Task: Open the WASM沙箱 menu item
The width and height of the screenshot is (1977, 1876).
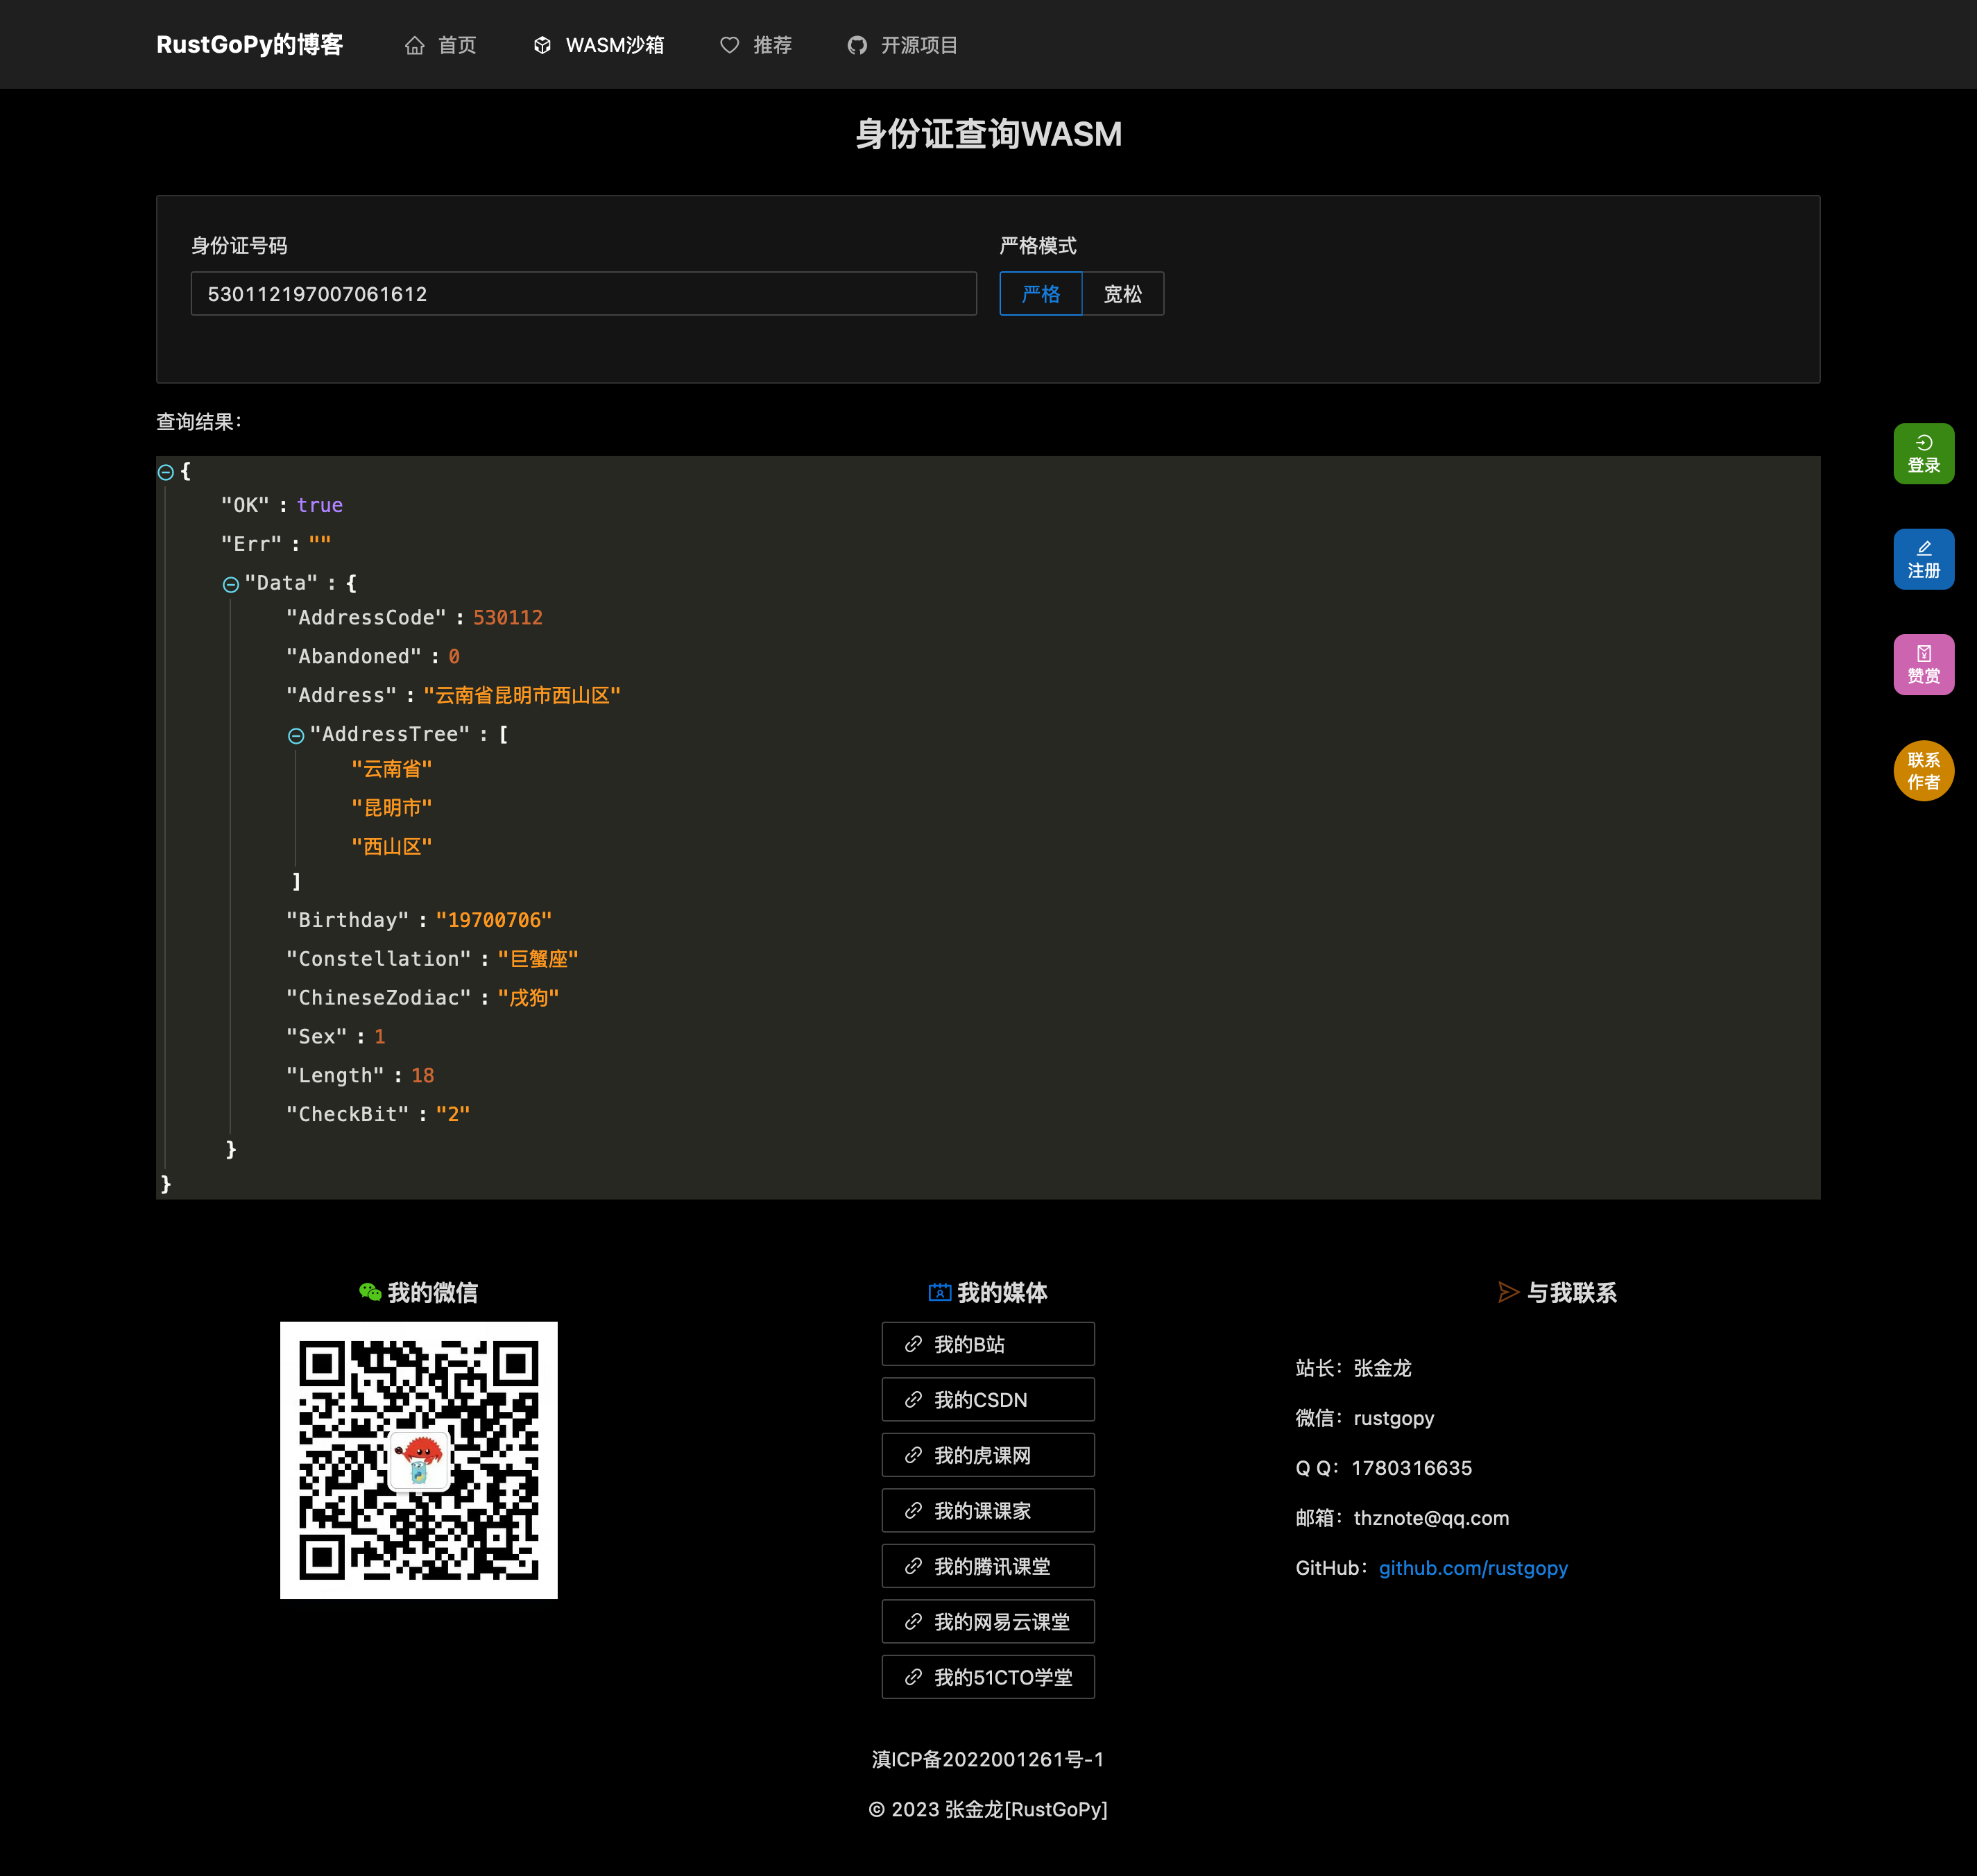Action: coord(614,45)
